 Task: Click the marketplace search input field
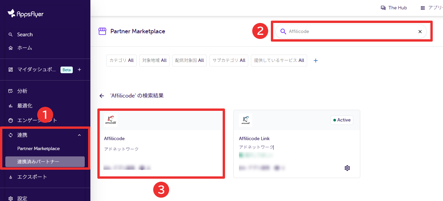click(x=351, y=32)
